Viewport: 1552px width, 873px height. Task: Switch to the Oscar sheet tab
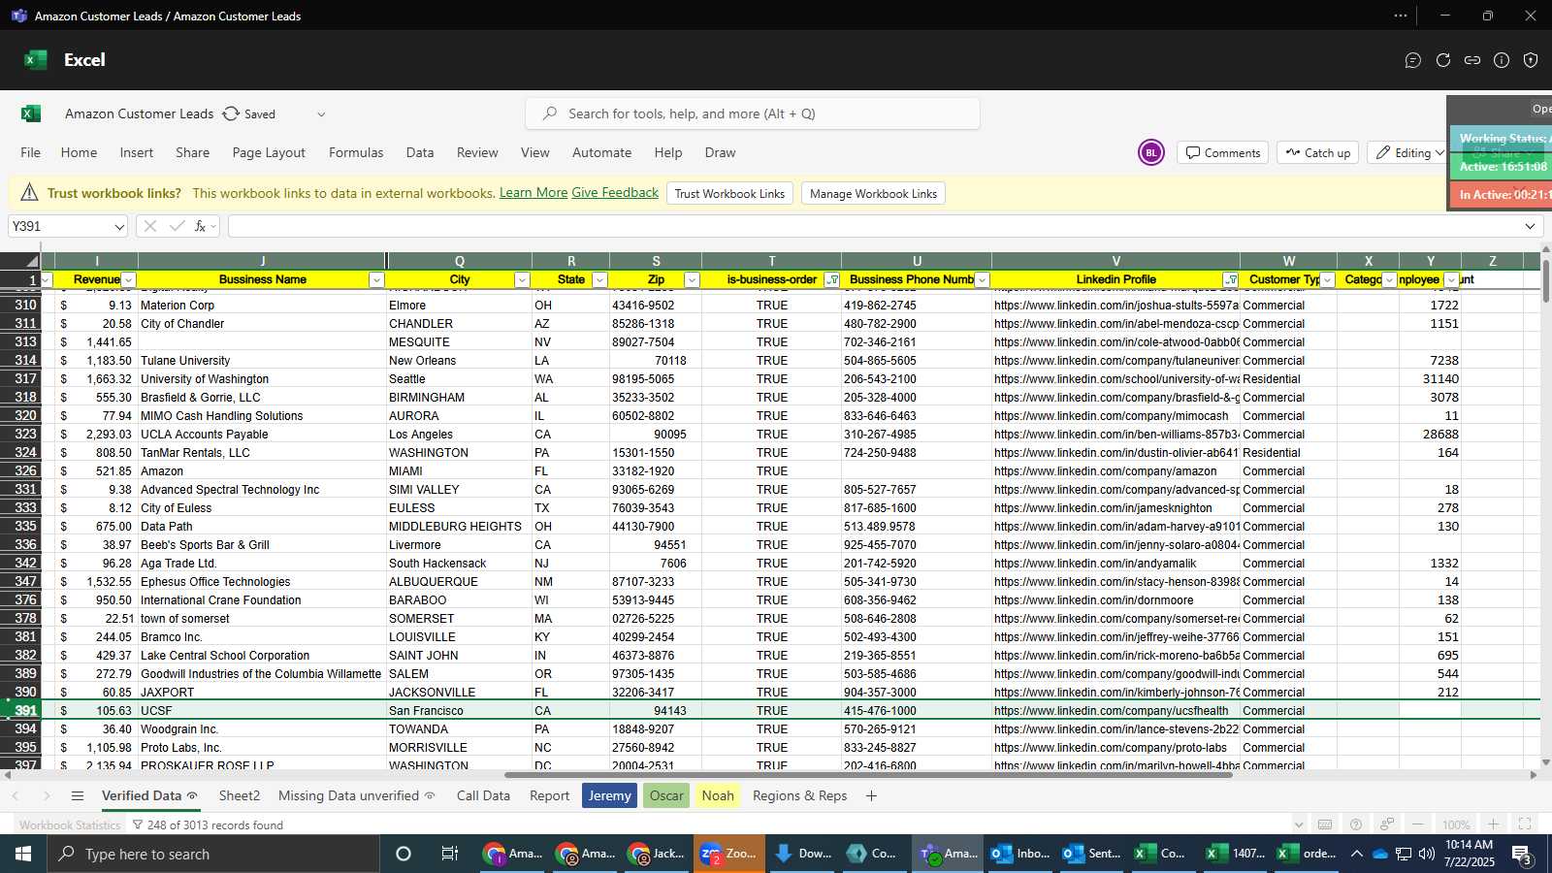click(666, 795)
